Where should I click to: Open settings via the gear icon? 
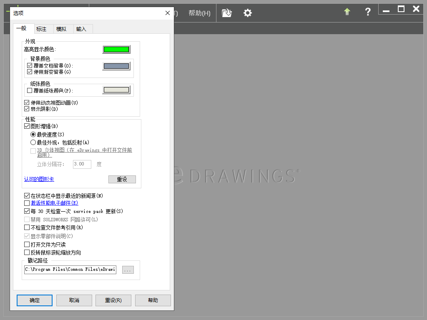pos(248,13)
